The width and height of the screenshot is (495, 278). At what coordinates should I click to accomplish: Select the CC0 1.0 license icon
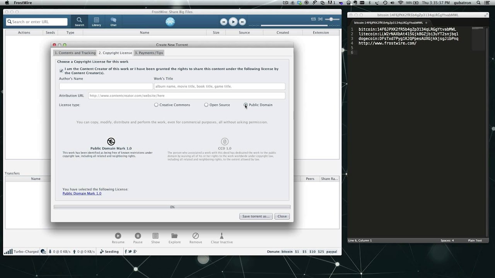click(225, 142)
